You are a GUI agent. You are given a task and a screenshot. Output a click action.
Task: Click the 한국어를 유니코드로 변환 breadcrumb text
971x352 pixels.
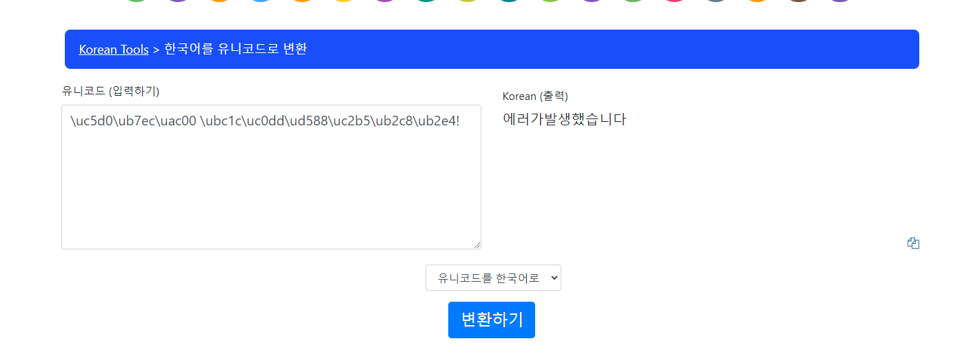coord(235,49)
